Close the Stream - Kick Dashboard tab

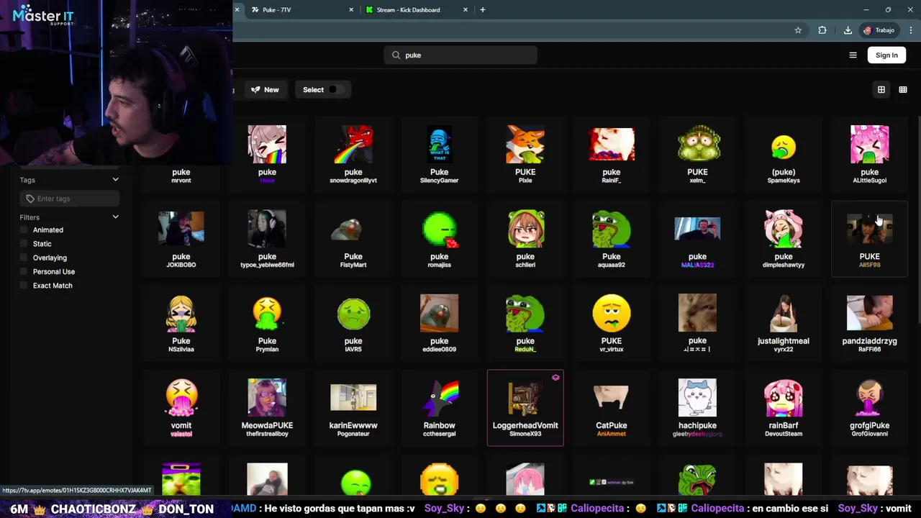[466, 10]
